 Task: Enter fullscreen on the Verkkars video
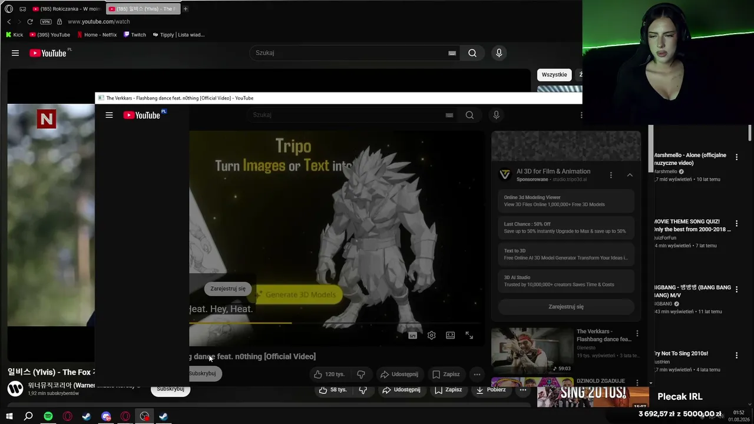pyautogui.click(x=469, y=335)
